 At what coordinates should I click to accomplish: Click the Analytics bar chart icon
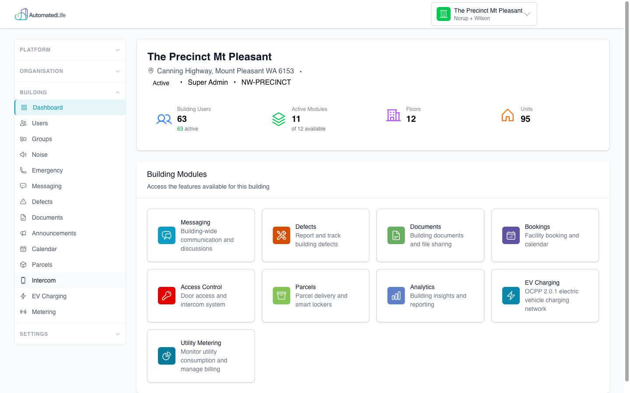click(395, 296)
